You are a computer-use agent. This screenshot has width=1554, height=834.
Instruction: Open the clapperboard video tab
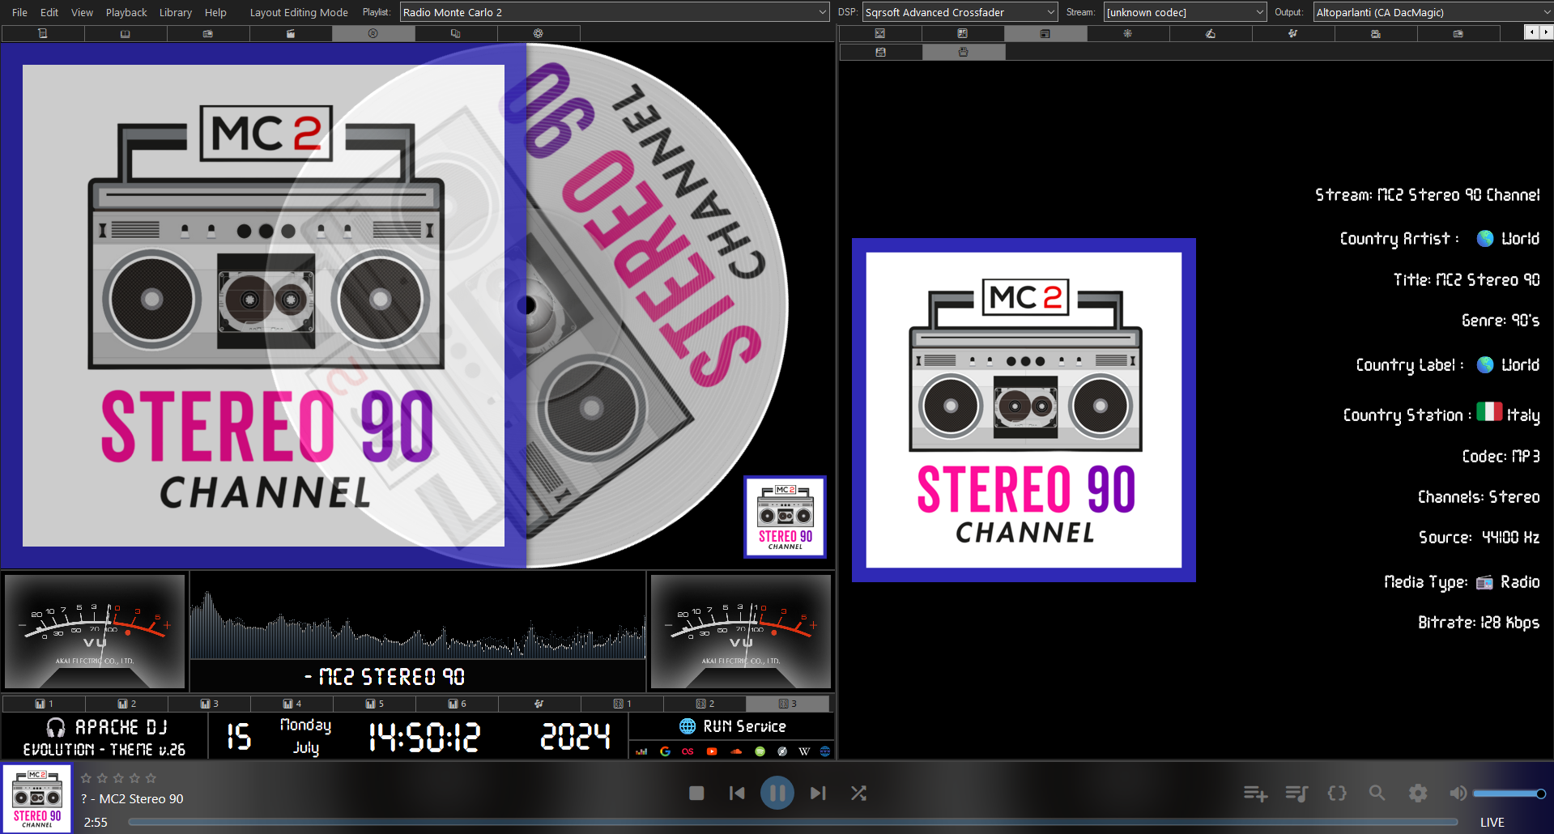click(291, 33)
